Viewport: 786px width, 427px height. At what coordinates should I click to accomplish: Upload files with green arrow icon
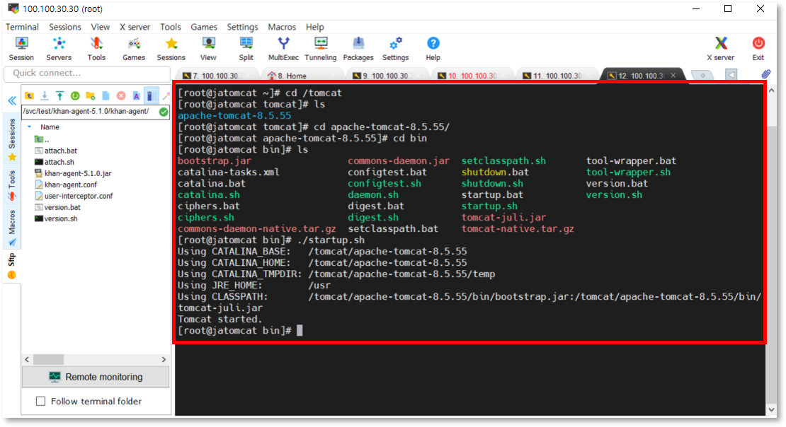(59, 95)
